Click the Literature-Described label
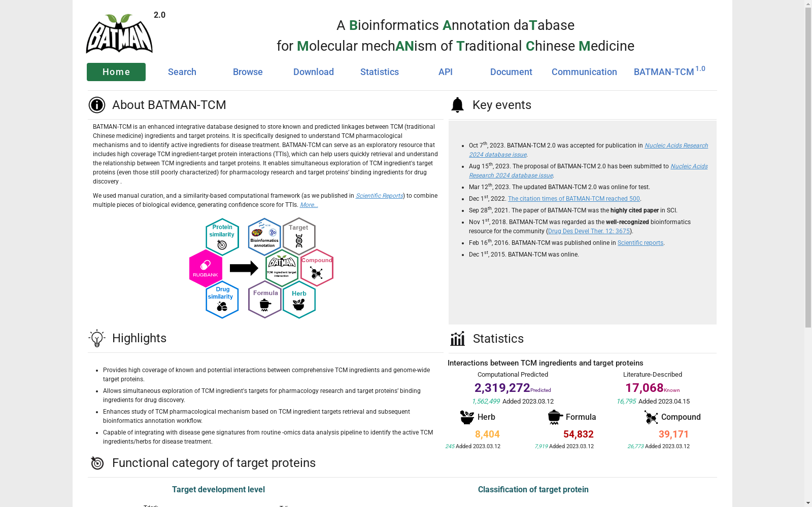Viewport: 812px width, 507px height. (x=653, y=375)
